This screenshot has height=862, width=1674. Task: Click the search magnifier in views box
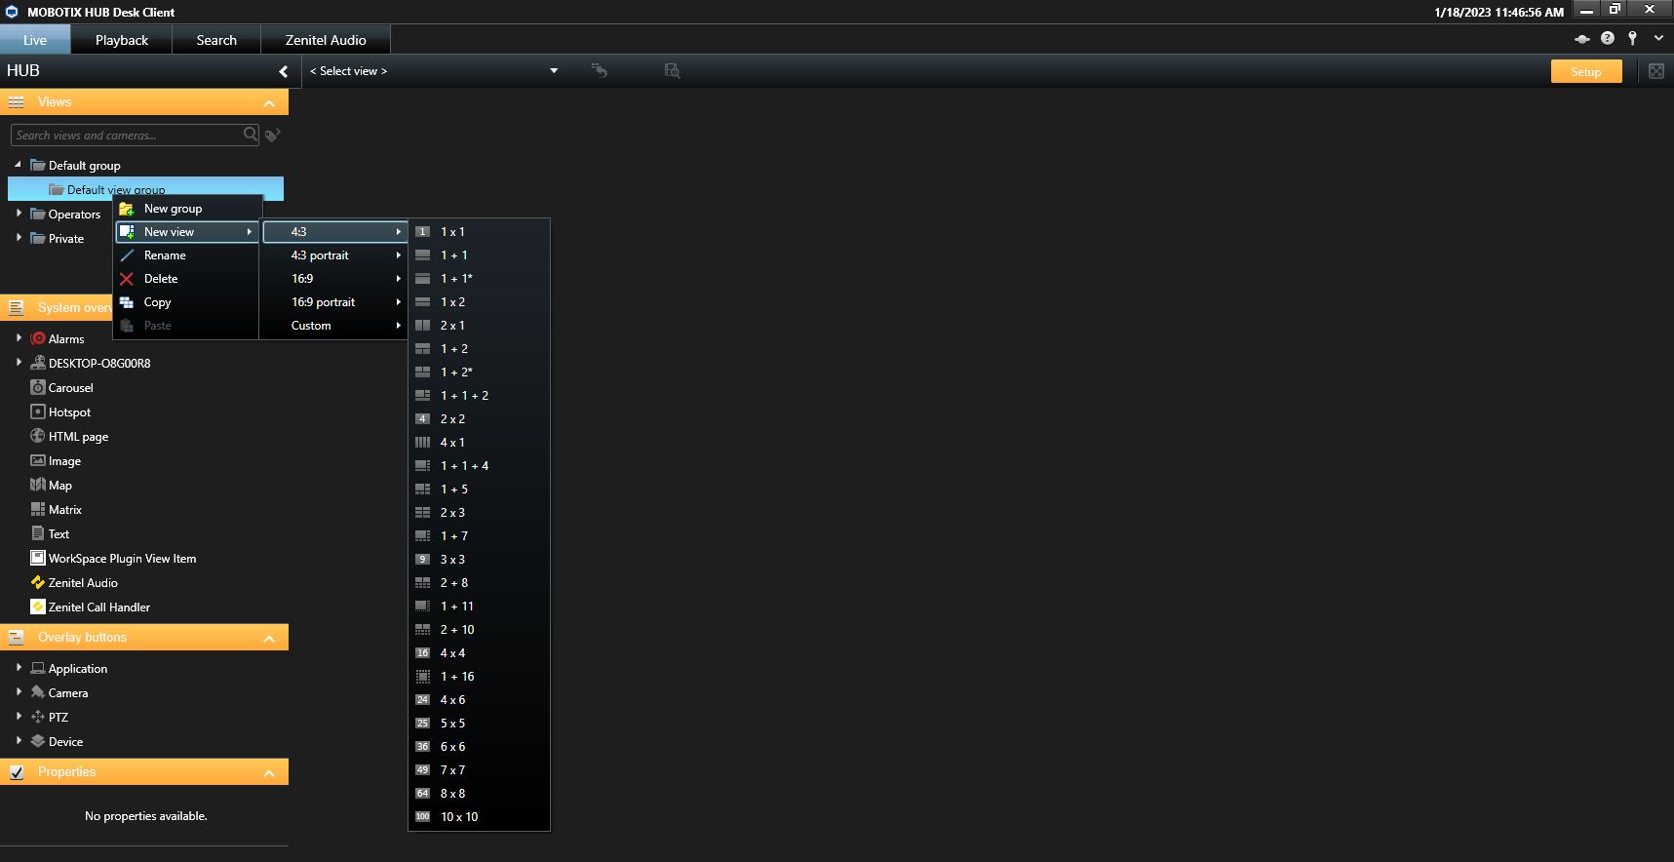251,135
